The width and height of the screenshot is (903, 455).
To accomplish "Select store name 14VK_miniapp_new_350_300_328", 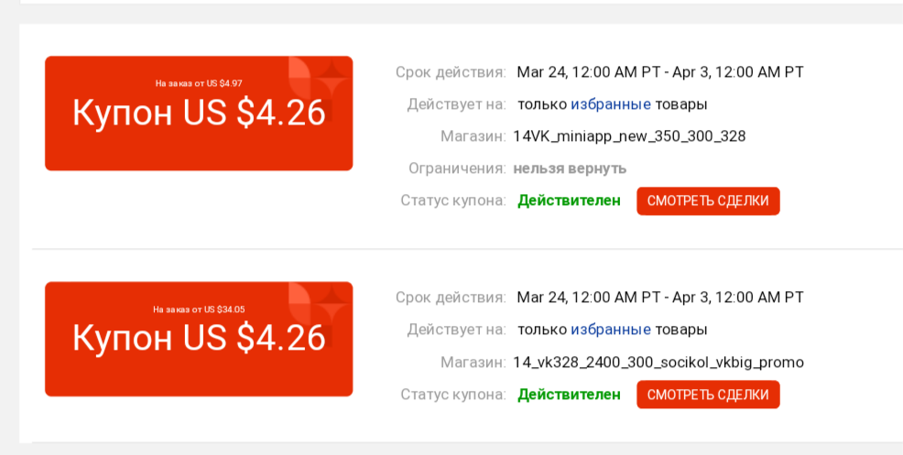I will (629, 136).
